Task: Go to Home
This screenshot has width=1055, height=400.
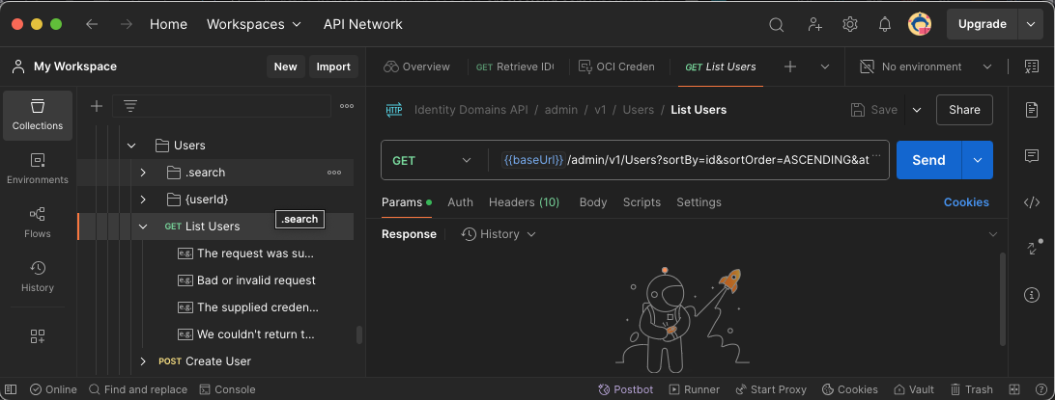Action: (x=168, y=24)
